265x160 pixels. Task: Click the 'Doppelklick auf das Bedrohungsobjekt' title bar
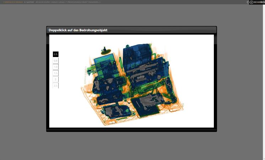click(131, 30)
